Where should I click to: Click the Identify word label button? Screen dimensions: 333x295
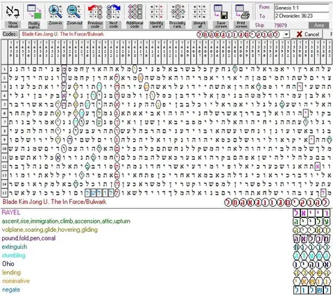point(156,25)
